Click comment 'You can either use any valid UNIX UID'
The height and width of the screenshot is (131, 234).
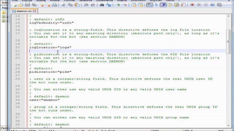(108, 90)
